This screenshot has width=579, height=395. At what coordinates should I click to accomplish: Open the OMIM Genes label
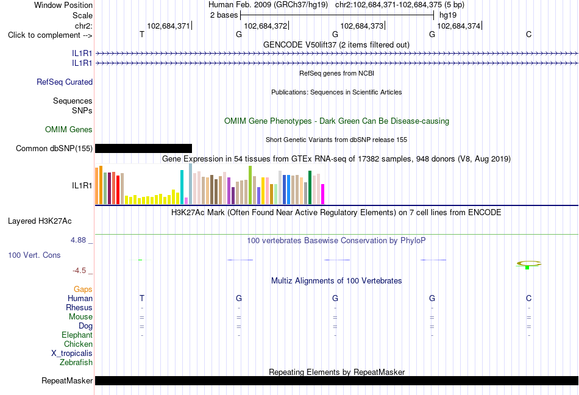(x=69, y=130)
